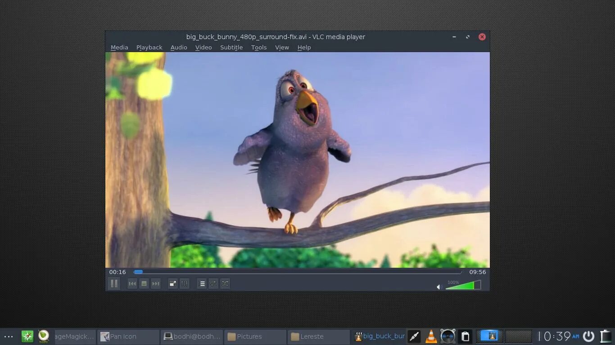The width and height of the screenshot is (615, 345).
Task: Open the View menu
Action: [x=282, y=47]
